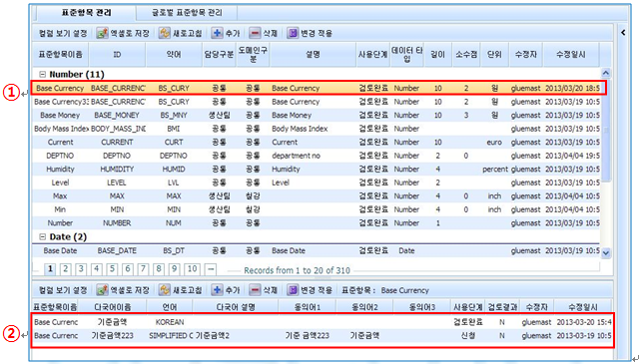Click the apply changes (변경 적용) icon in upper toolbar
Viewport: 639px width, 364px height.
pos(293,33)
